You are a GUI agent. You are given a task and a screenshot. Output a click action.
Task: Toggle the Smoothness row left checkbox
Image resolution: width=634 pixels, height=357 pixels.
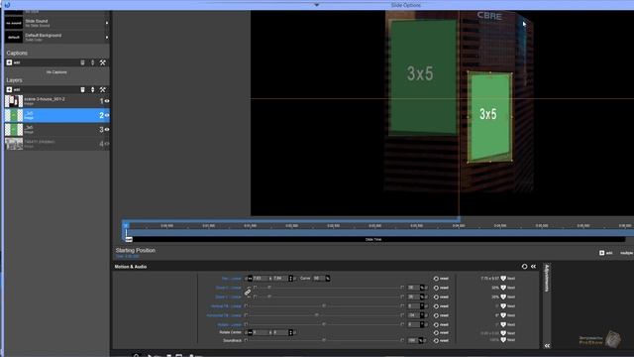click(x=246, y=340)
